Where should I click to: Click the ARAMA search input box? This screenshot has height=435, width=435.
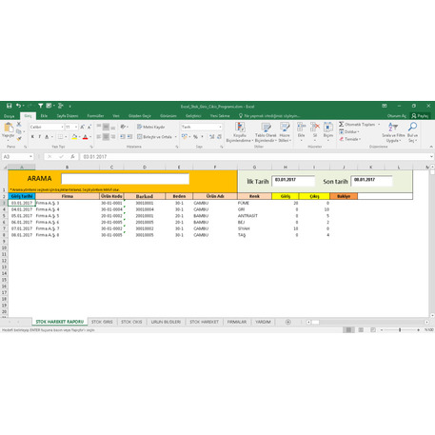pos(126,179)
